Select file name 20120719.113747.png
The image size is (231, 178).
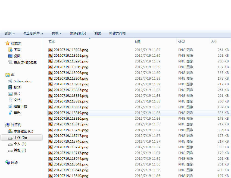coord(71,136)
